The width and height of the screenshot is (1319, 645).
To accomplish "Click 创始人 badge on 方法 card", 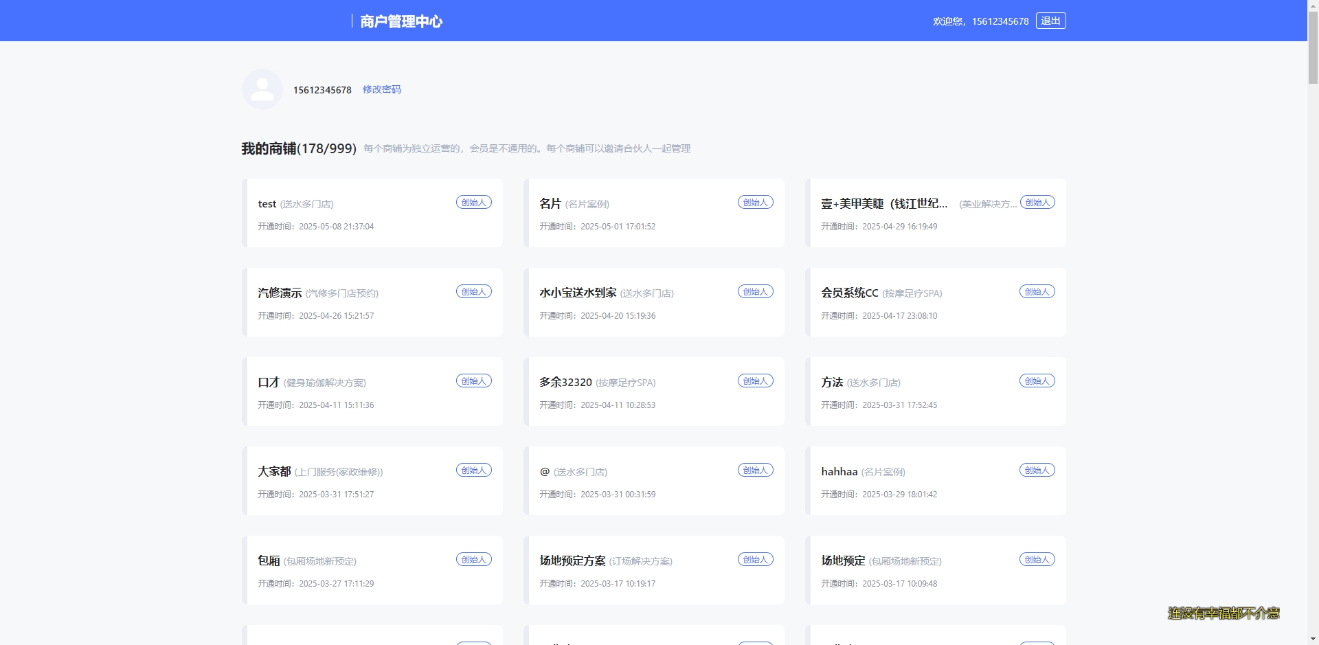I will pos(1037,381).
